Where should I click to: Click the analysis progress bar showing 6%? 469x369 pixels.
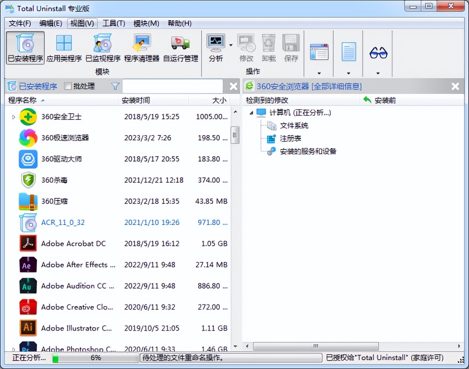95,358
